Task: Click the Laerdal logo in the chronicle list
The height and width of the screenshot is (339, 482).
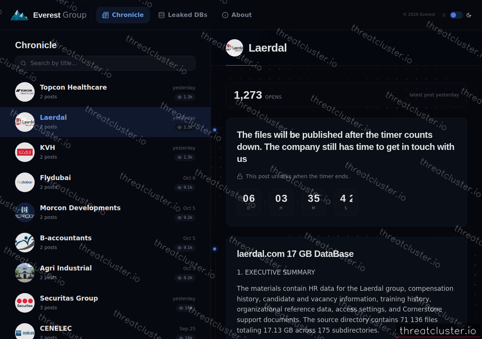Action: [25, 122]
